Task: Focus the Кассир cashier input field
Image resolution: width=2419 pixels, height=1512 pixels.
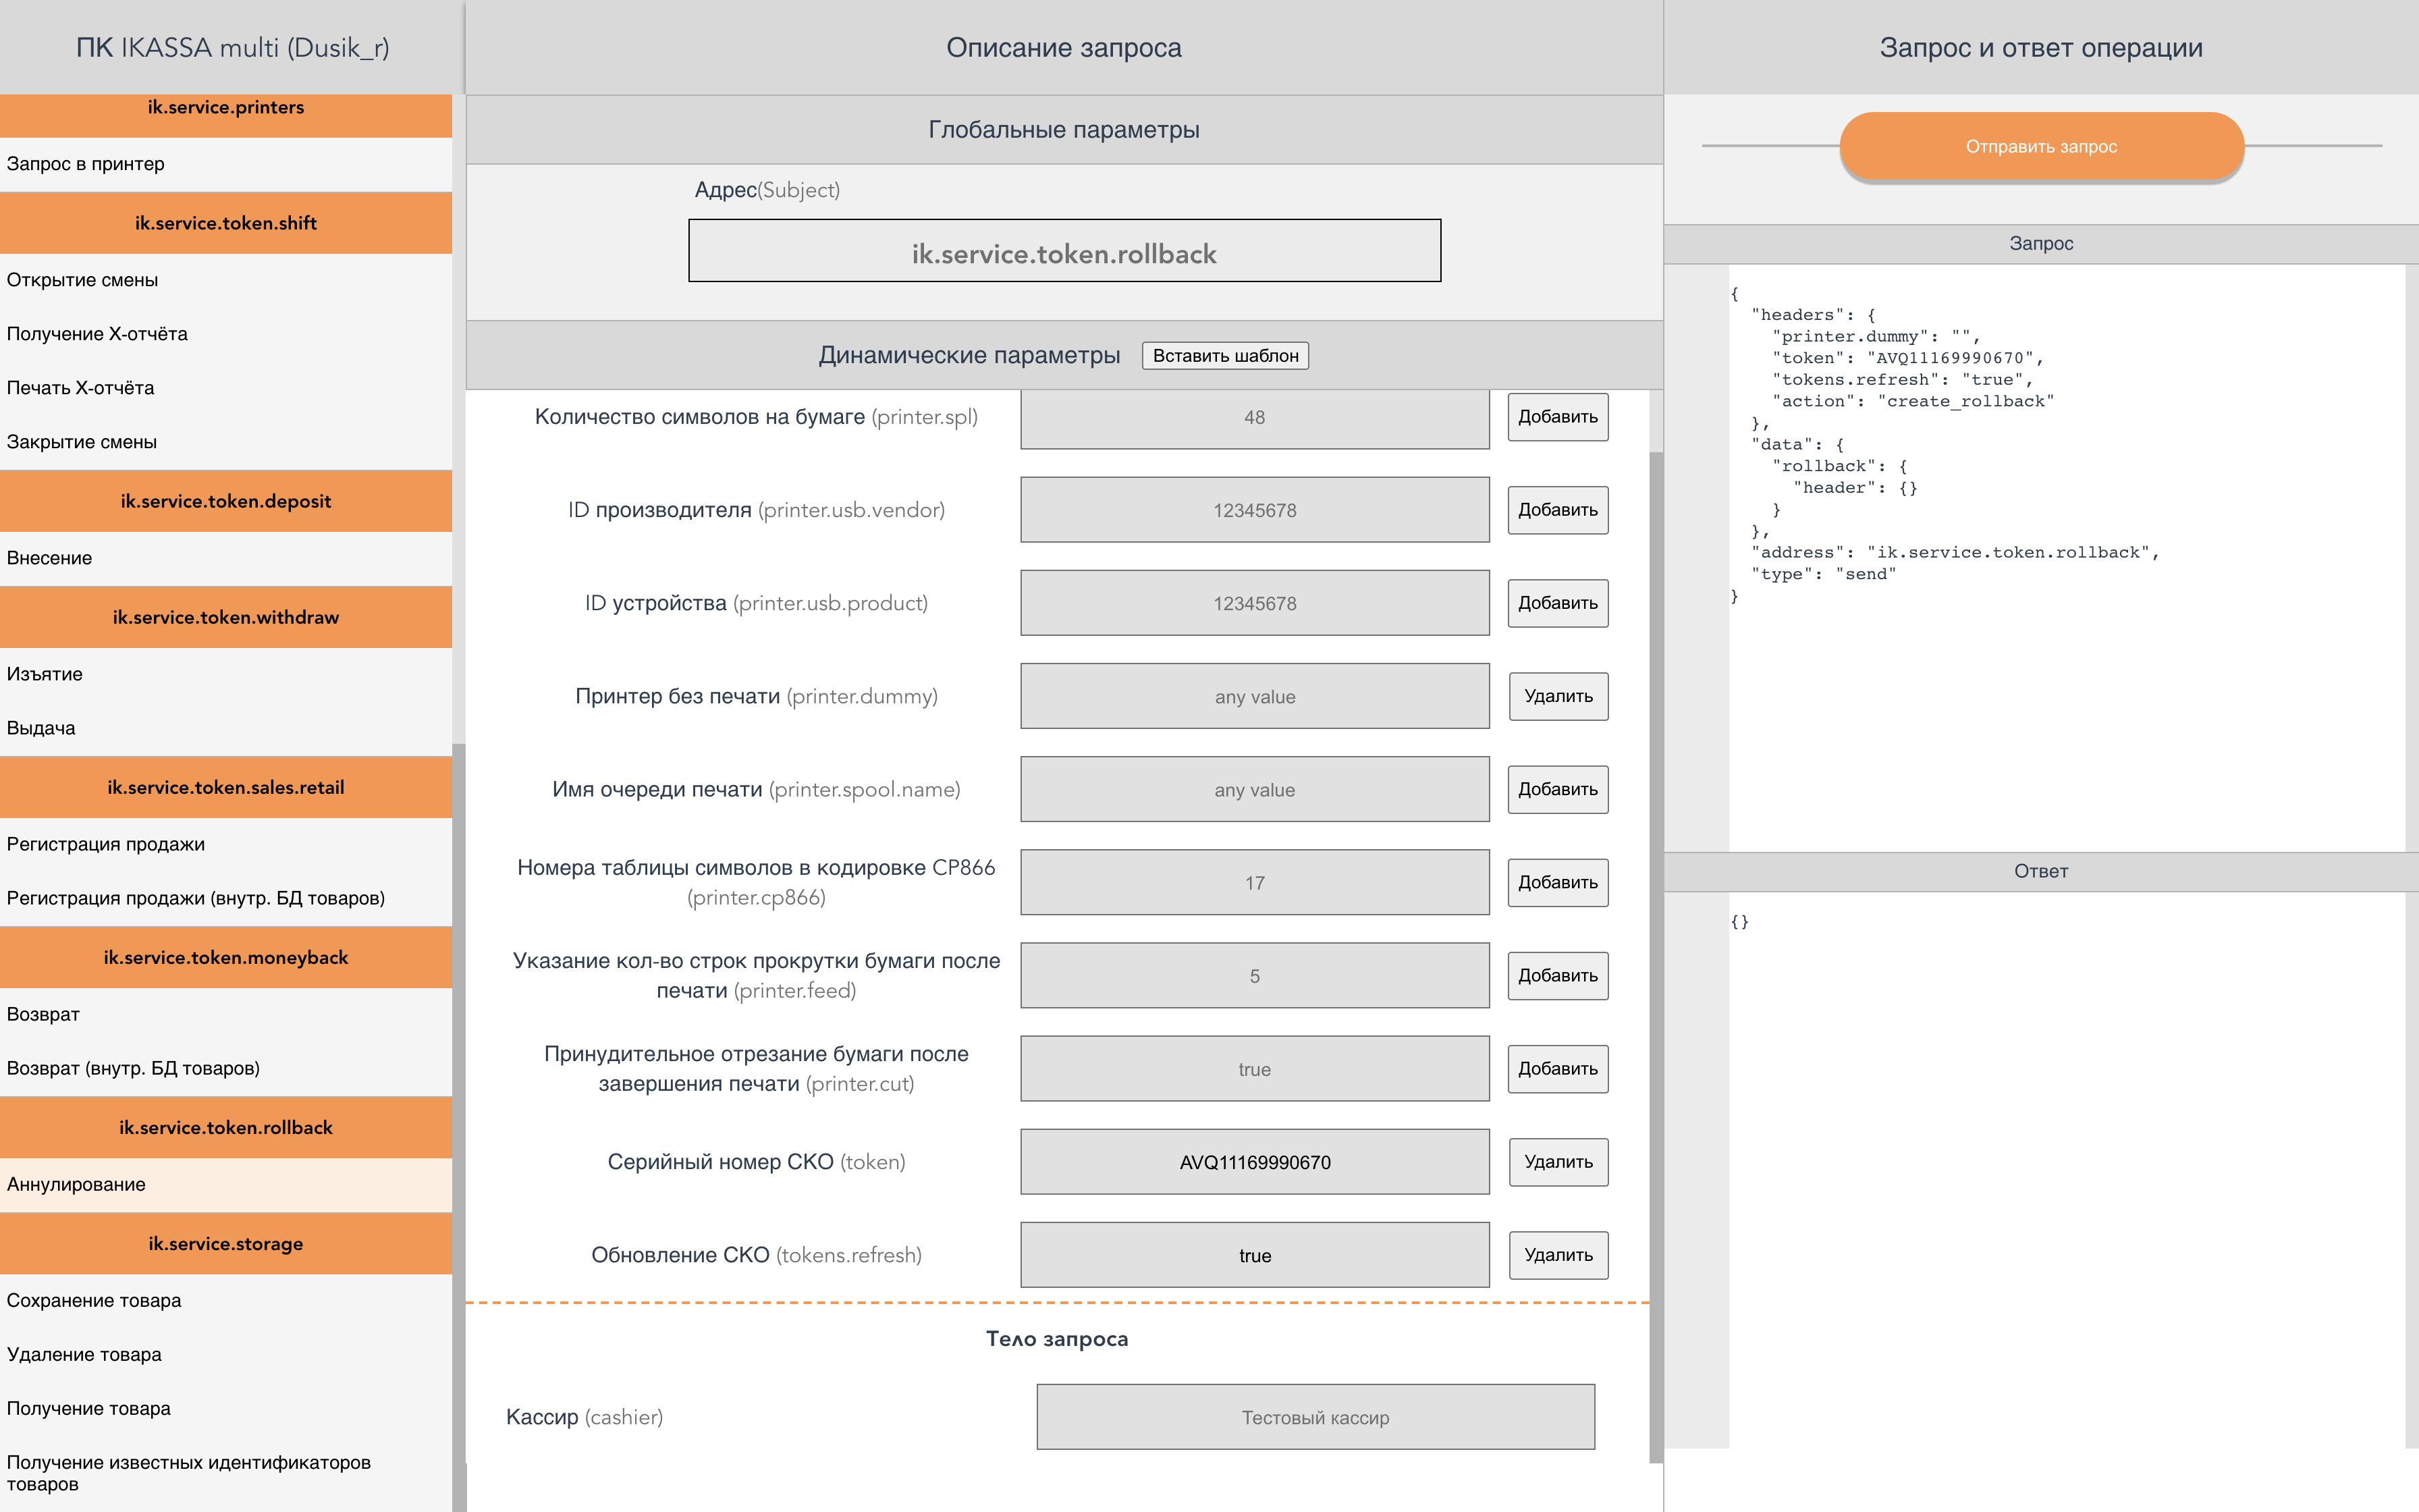Action: (x=1315, y=1417)
